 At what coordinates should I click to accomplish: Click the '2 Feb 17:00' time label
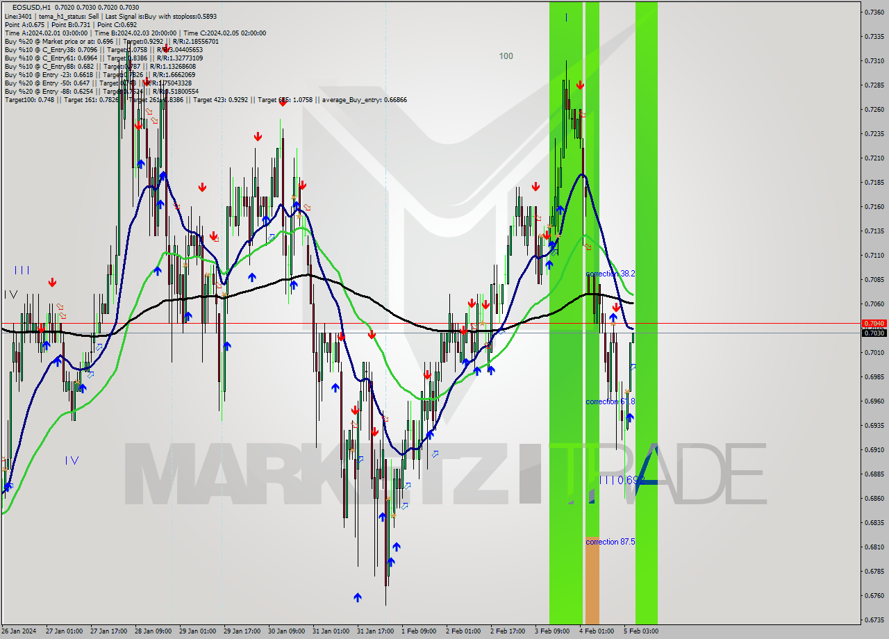click(508, 631)
